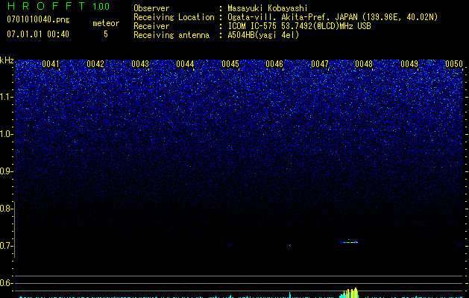Click the faint echo dot below 0046
Image resolution: width=469 pixels, height=298 pixels.
pos(290,245)
